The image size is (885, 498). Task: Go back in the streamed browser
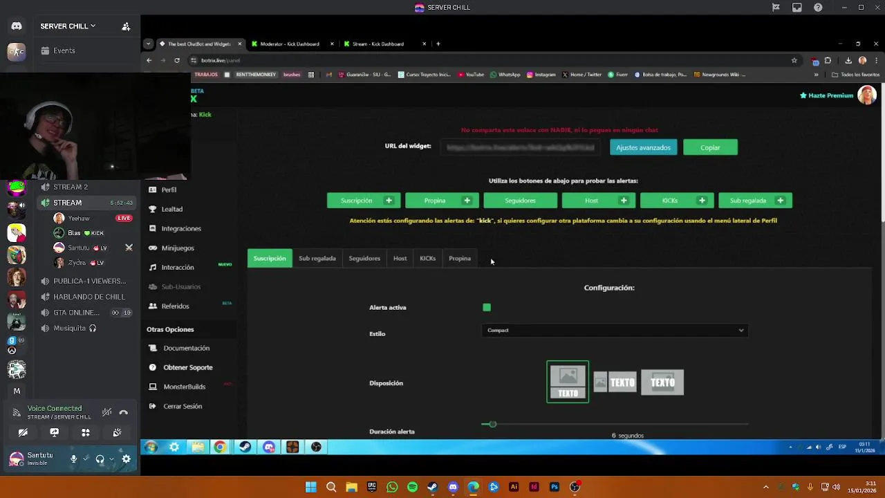click(149, 60)
